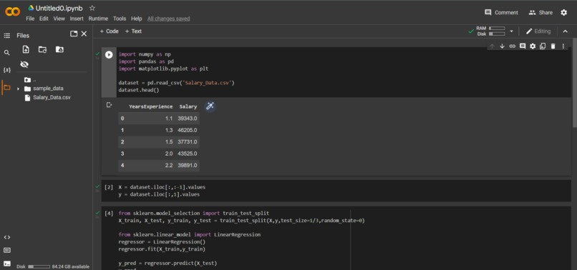The height and width of the screenshot is (270, 577).
Task: Open Files pane in new window
Action: coord(74,34)
